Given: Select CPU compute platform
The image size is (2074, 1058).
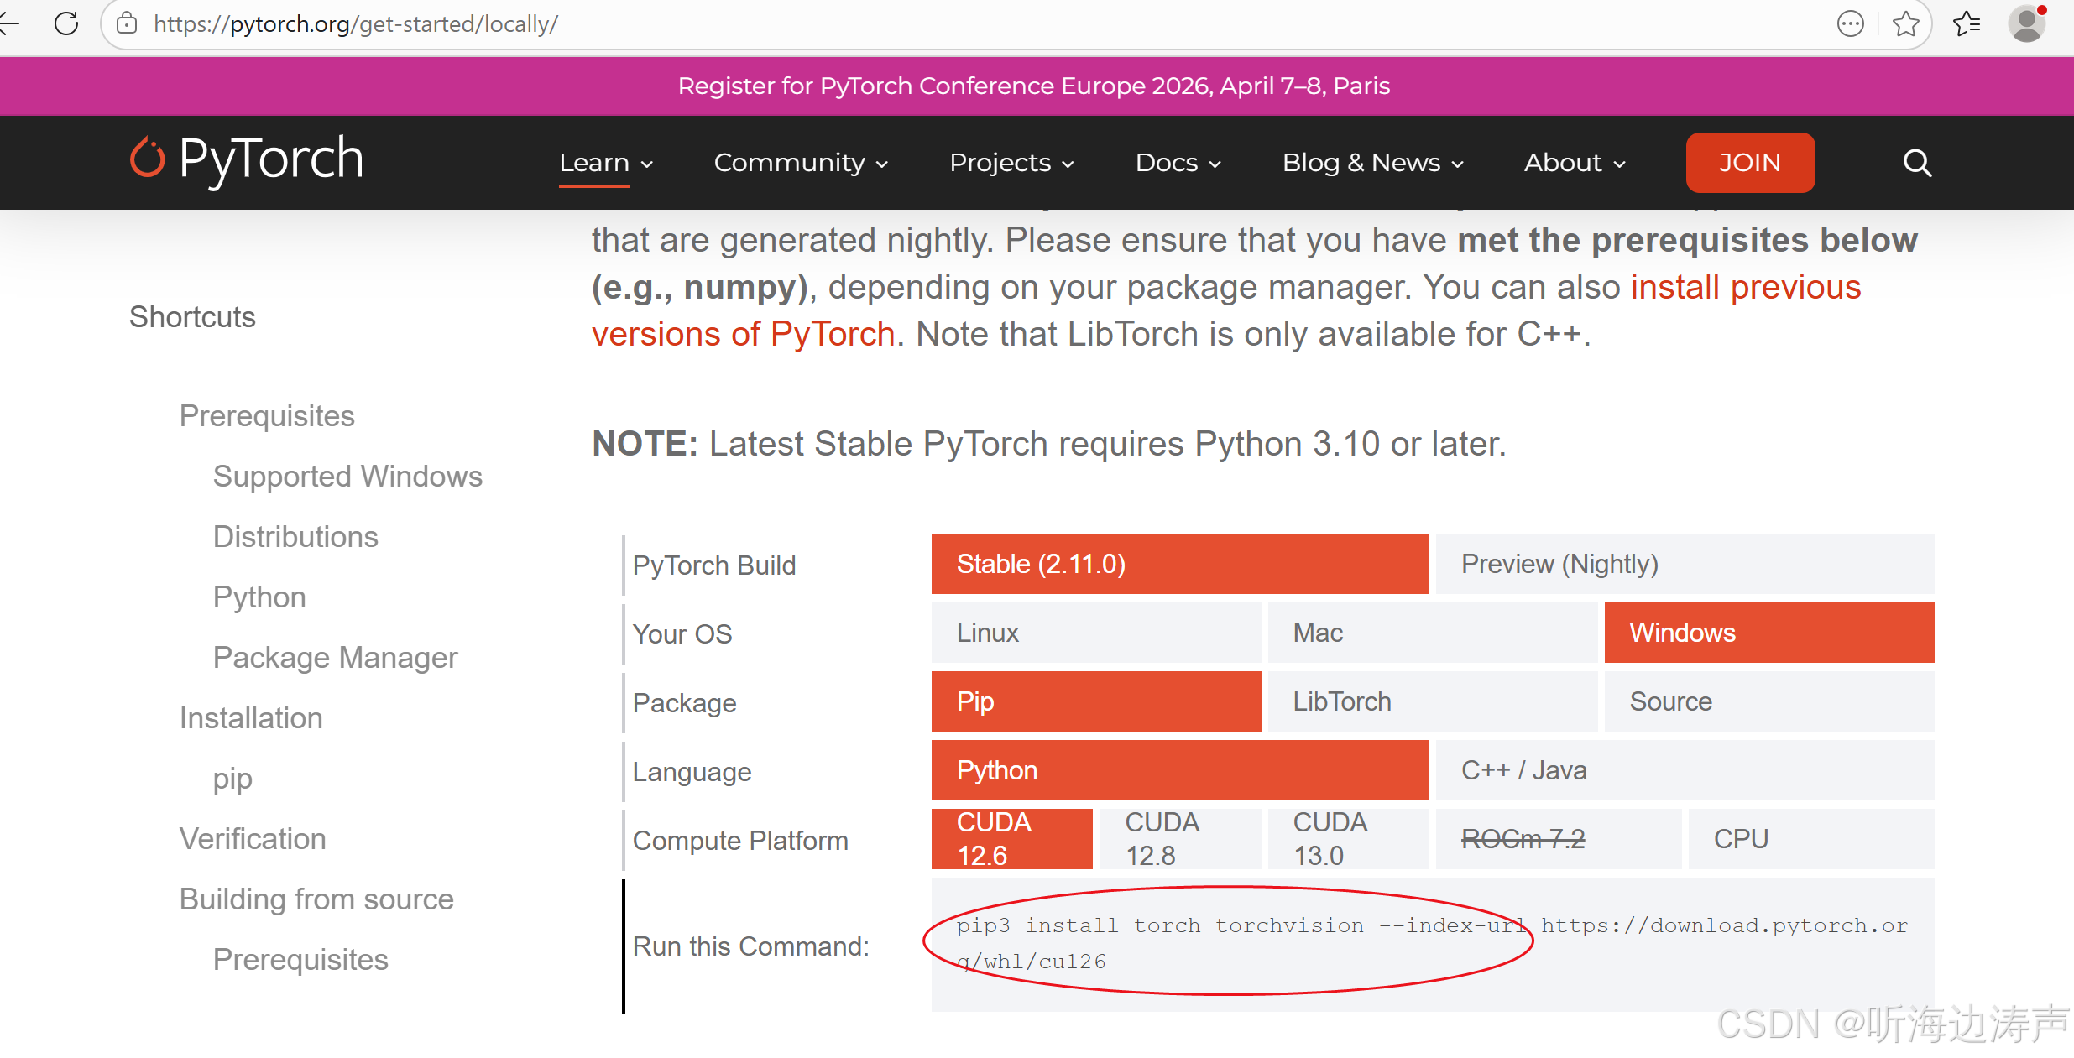Looking at the screenshot, I should point(1811,839).
